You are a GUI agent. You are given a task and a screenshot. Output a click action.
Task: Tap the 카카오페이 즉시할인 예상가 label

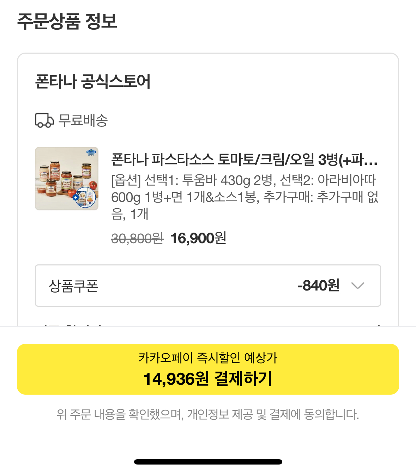point(208,358)
